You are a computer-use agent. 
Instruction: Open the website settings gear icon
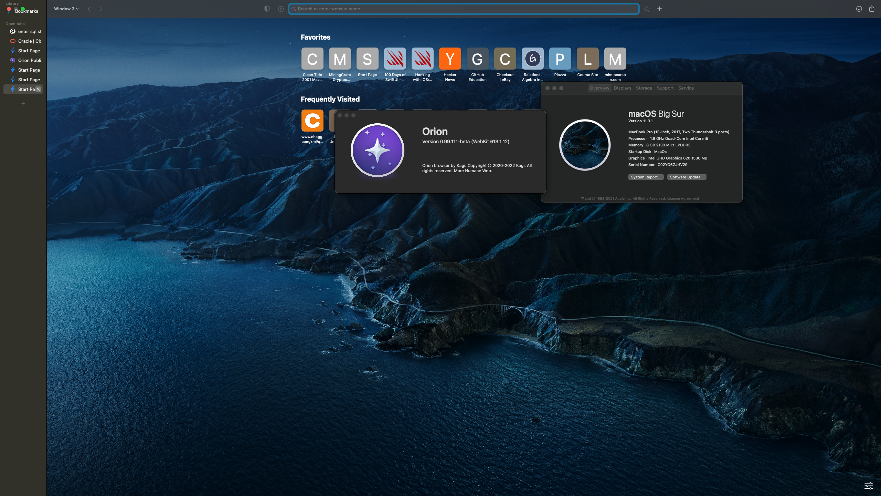[281, 9]
